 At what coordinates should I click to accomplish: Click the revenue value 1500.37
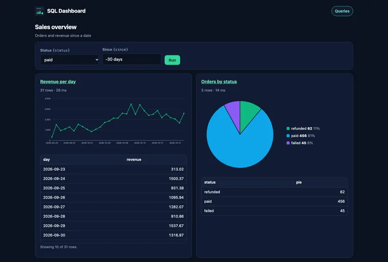[176, 179]
